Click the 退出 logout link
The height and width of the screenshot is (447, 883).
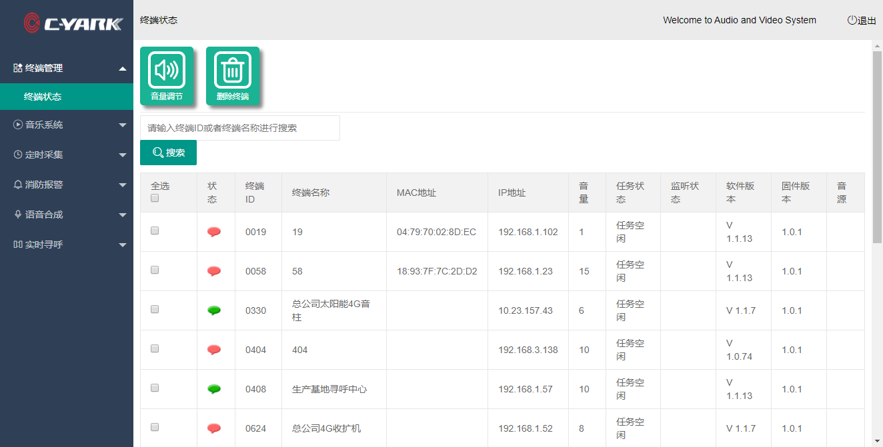(x=862, y=21)
